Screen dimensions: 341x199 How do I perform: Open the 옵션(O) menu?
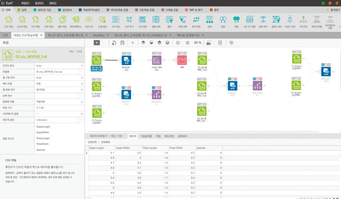pos(39,3)
